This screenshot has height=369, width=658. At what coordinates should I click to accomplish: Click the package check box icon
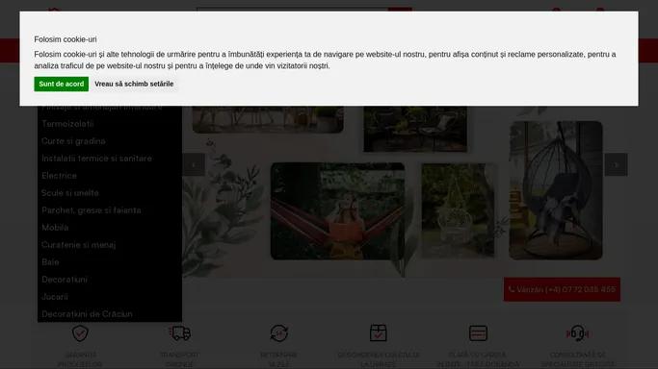point(378,333)
